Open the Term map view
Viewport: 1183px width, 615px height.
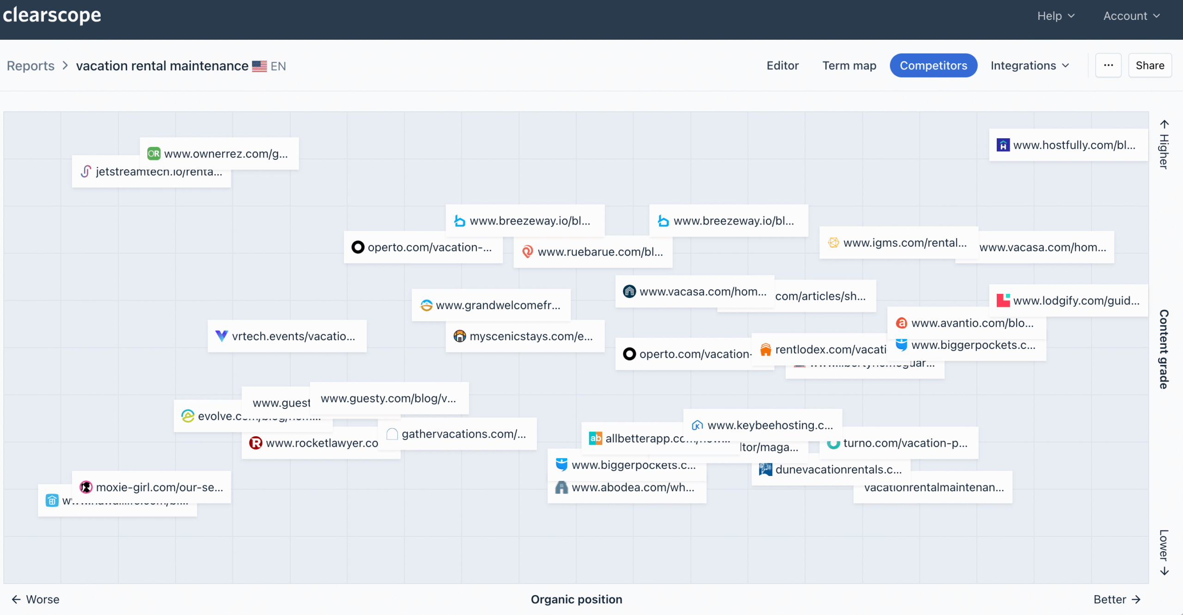click(x=849, y=65)
